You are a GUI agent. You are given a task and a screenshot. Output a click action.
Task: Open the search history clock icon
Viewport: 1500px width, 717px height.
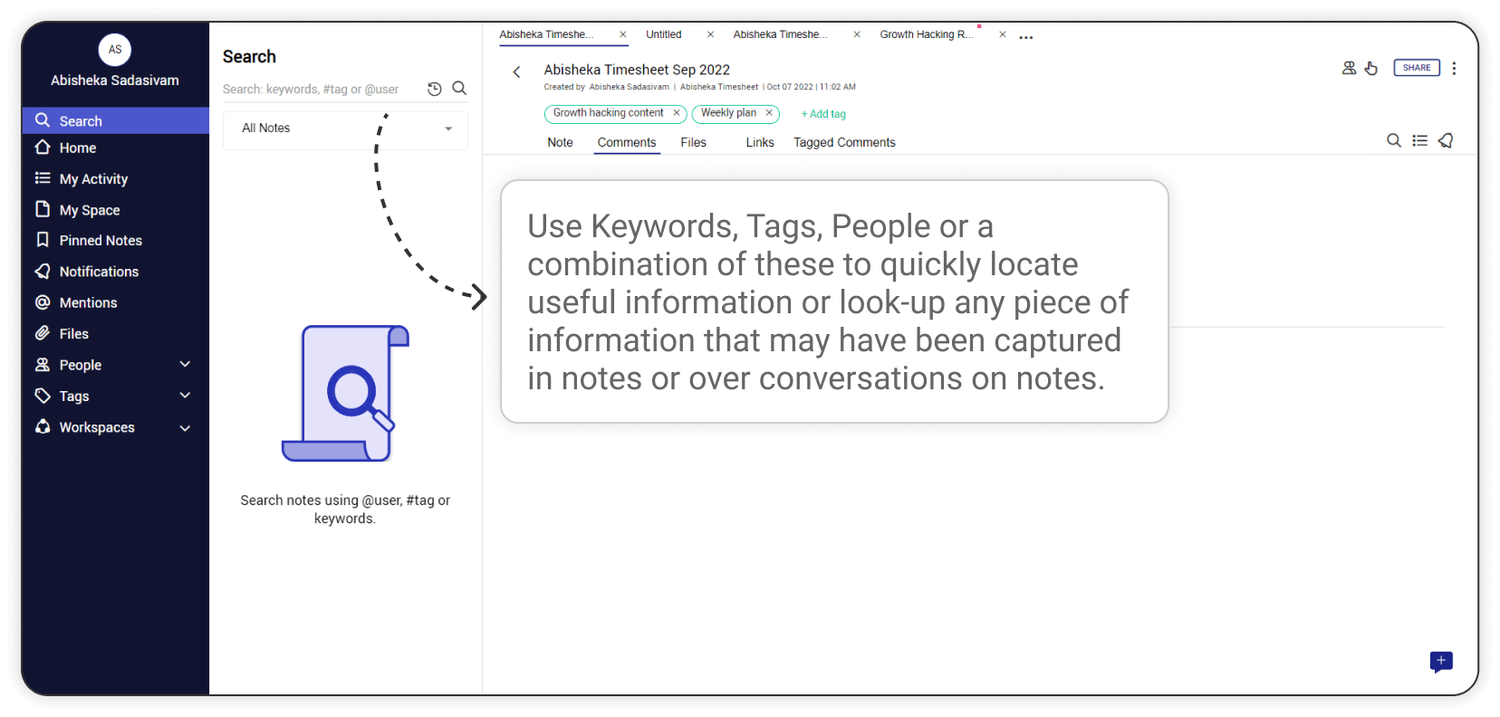pos(435,89)
